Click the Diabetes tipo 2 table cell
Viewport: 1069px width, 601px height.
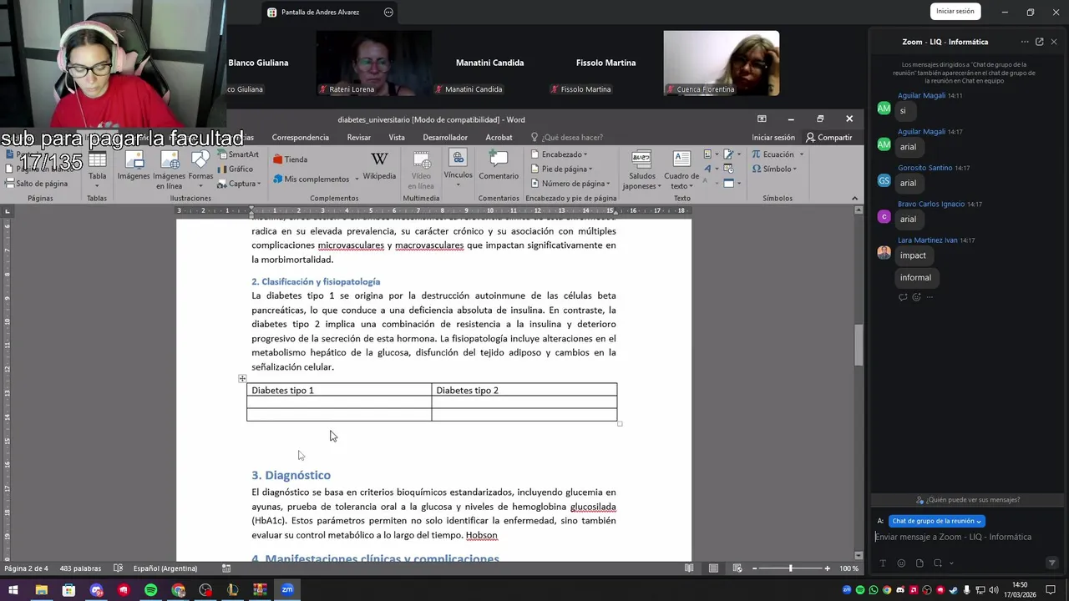pyautogui.click(x=524, y=390)
